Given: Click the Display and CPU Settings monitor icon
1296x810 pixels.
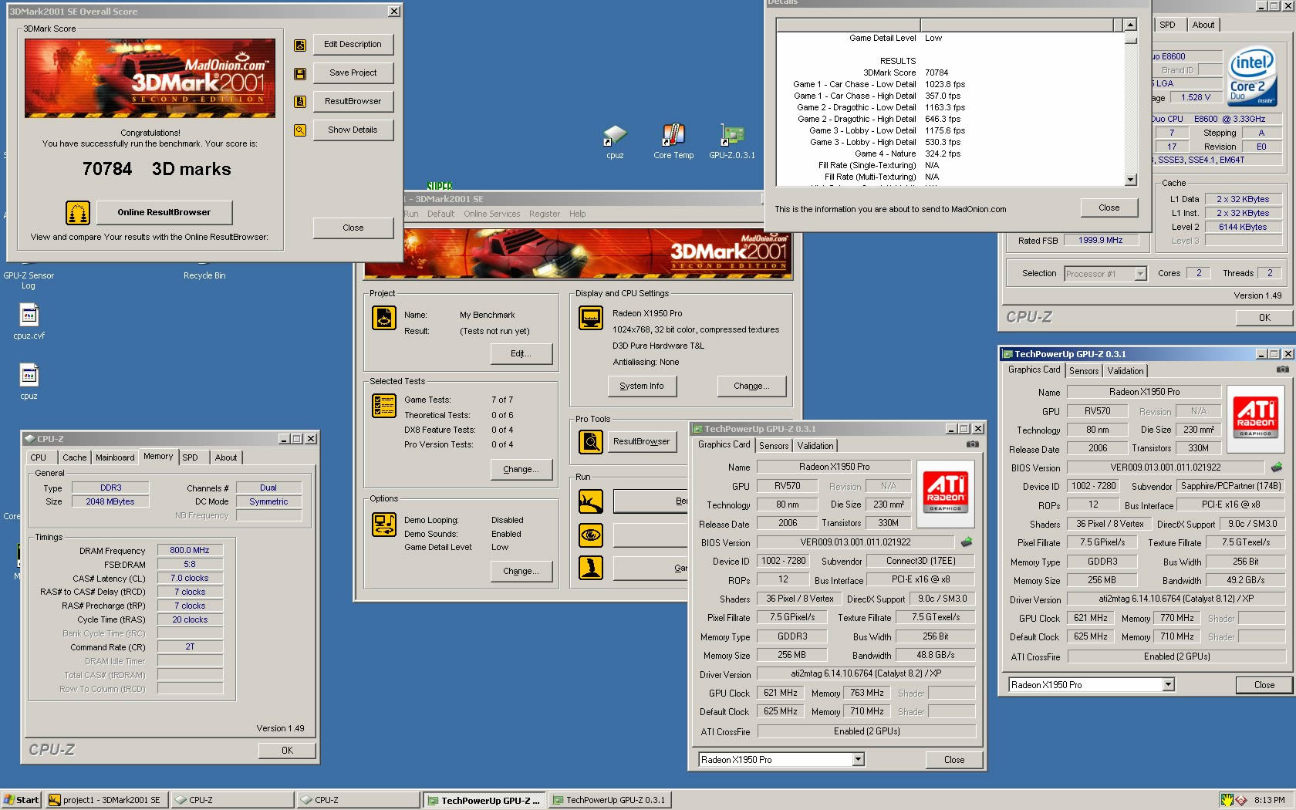Looking at the screenshot, I should coord(591,318).
